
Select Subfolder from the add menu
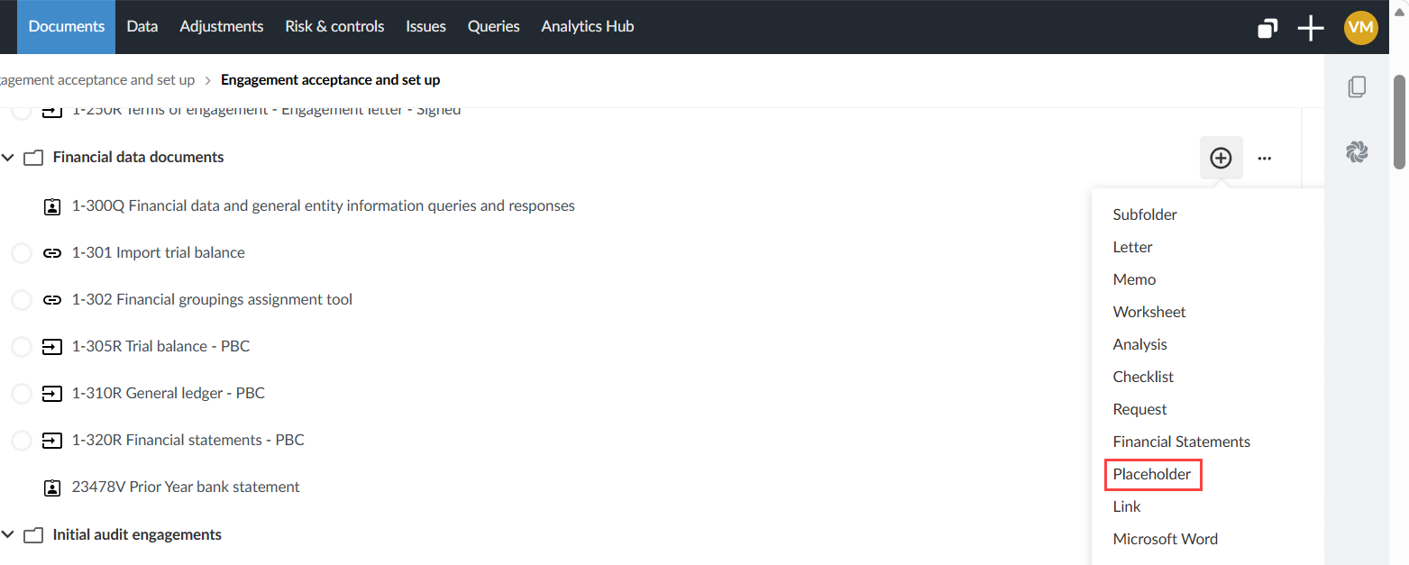[x=1145, y=214]
